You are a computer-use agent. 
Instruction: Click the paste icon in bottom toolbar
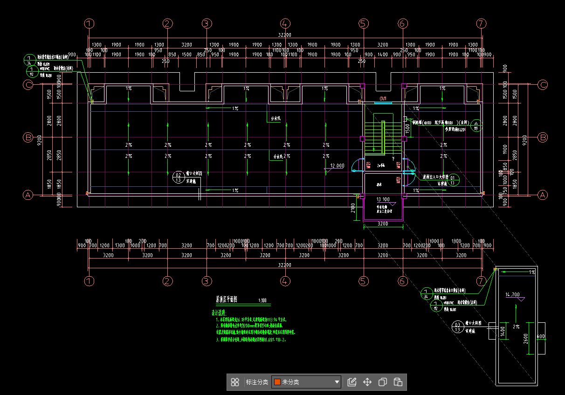click(398, 382)
